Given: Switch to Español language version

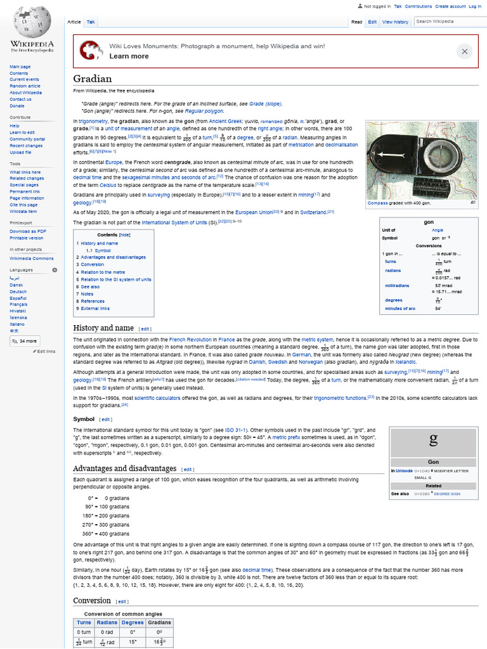Looking at the screenshot, I should point(18,298).
